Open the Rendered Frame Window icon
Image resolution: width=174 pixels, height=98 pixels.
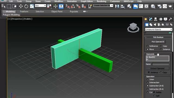coord(165,6)
